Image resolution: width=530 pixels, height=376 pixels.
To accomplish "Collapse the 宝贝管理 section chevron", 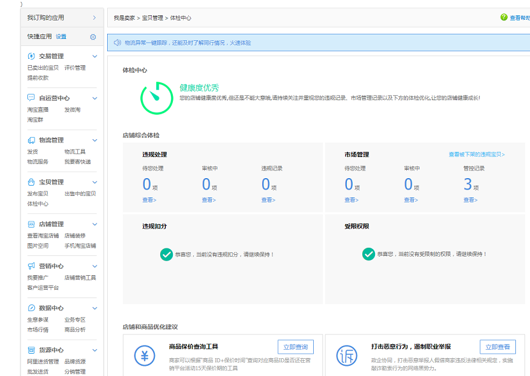I will coord(95,182).
